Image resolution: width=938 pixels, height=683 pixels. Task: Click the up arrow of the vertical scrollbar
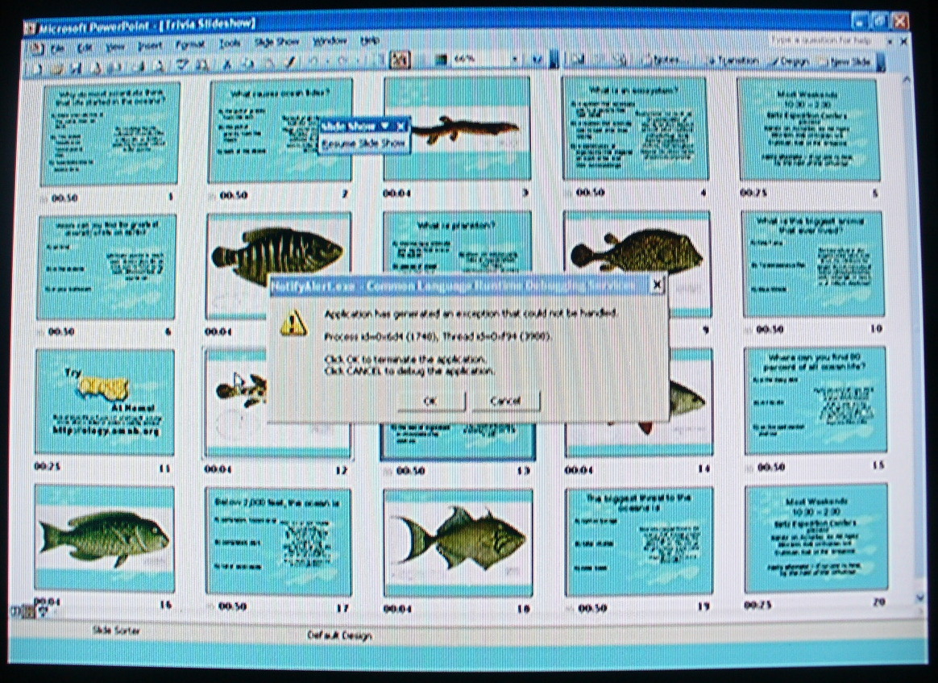[x=907, y=80]
